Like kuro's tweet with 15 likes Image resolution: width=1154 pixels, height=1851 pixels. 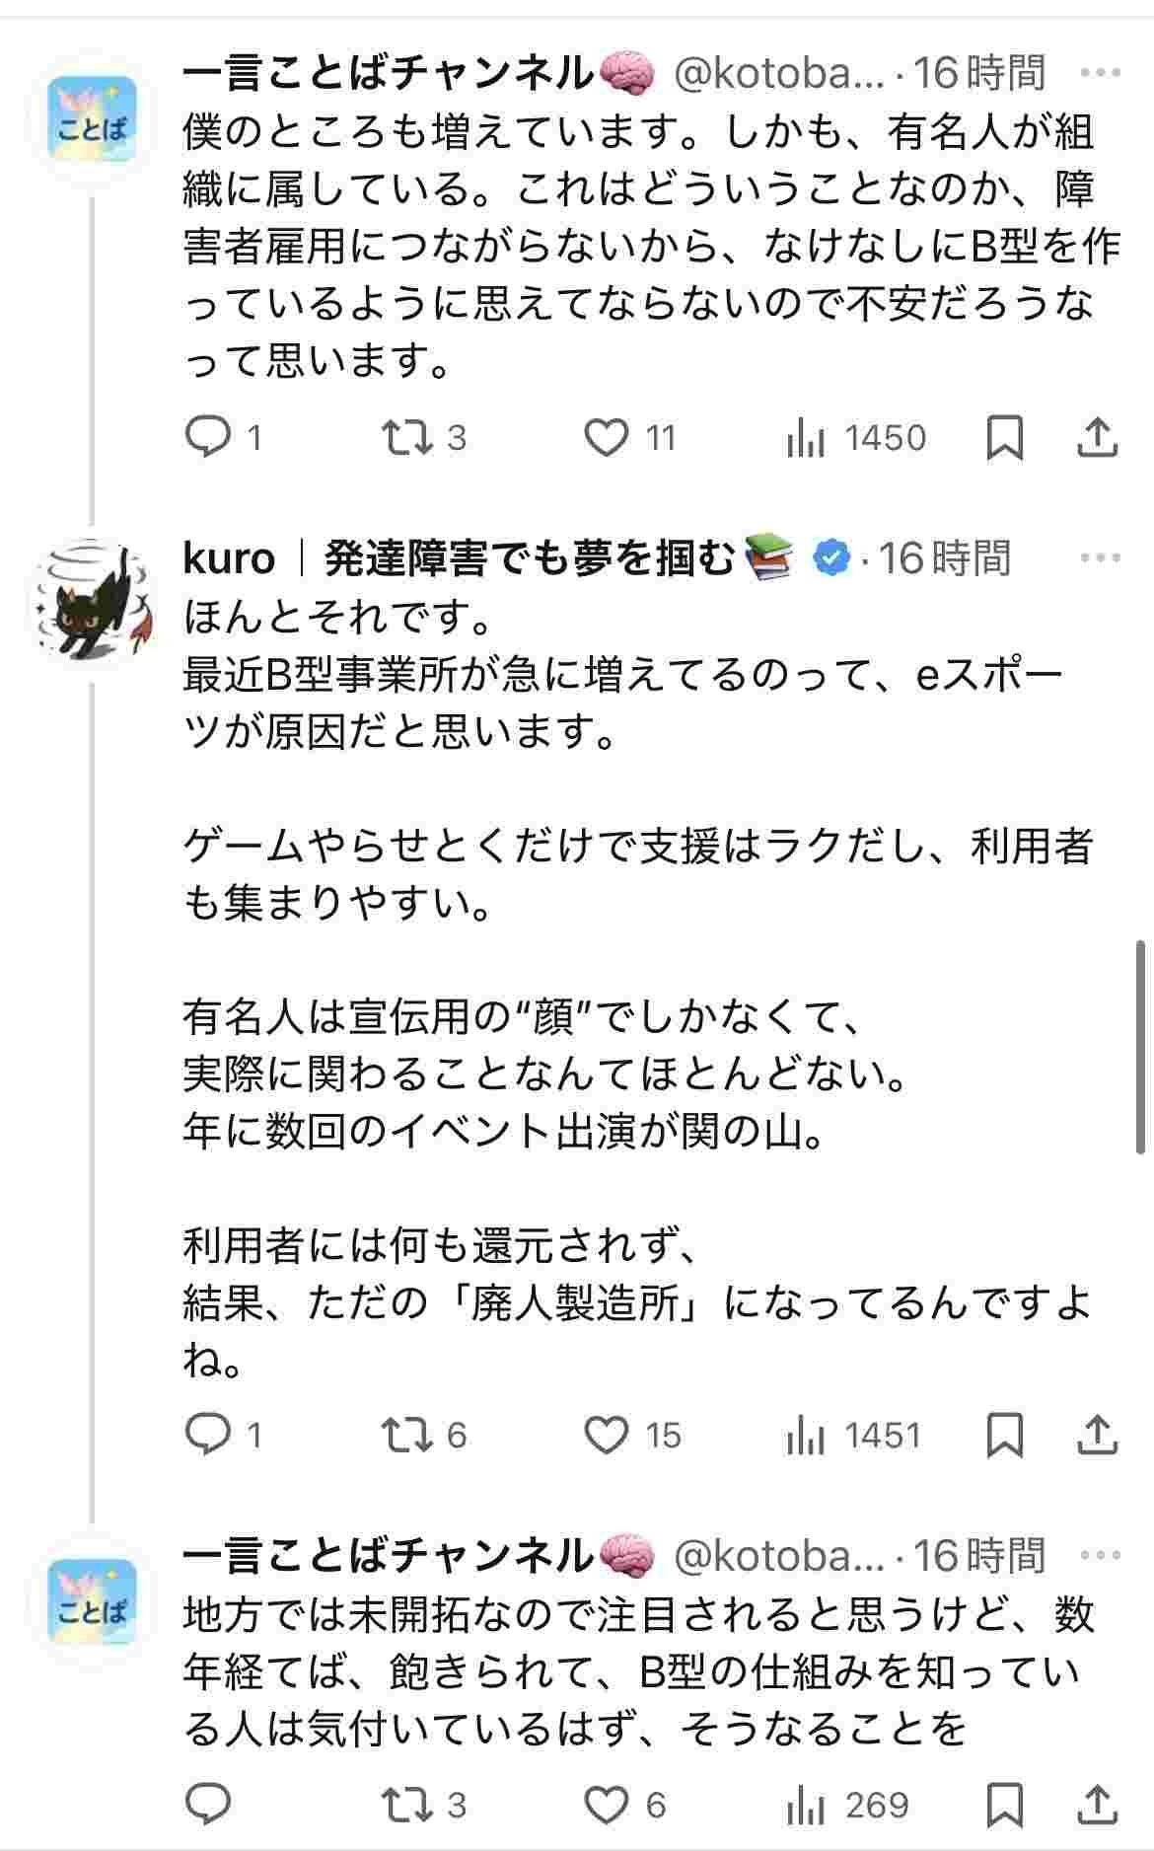coord(607,1435)
